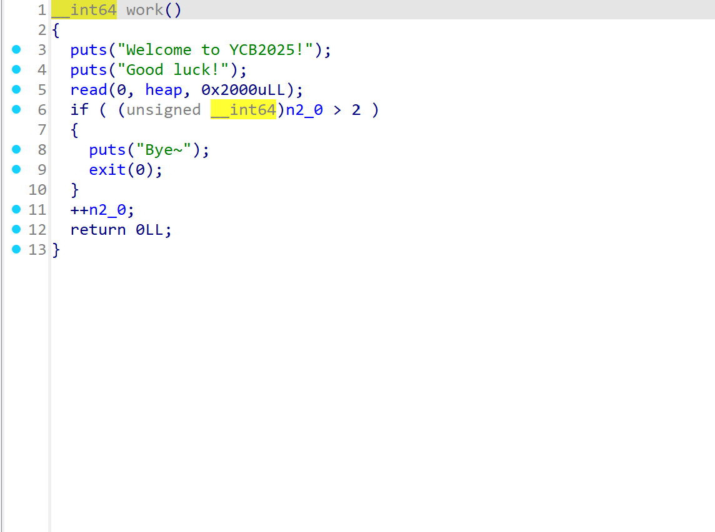The image size is (715, 532).
Task: Click the highlighted __int64 cast on line 6
Action: [243, 110]
